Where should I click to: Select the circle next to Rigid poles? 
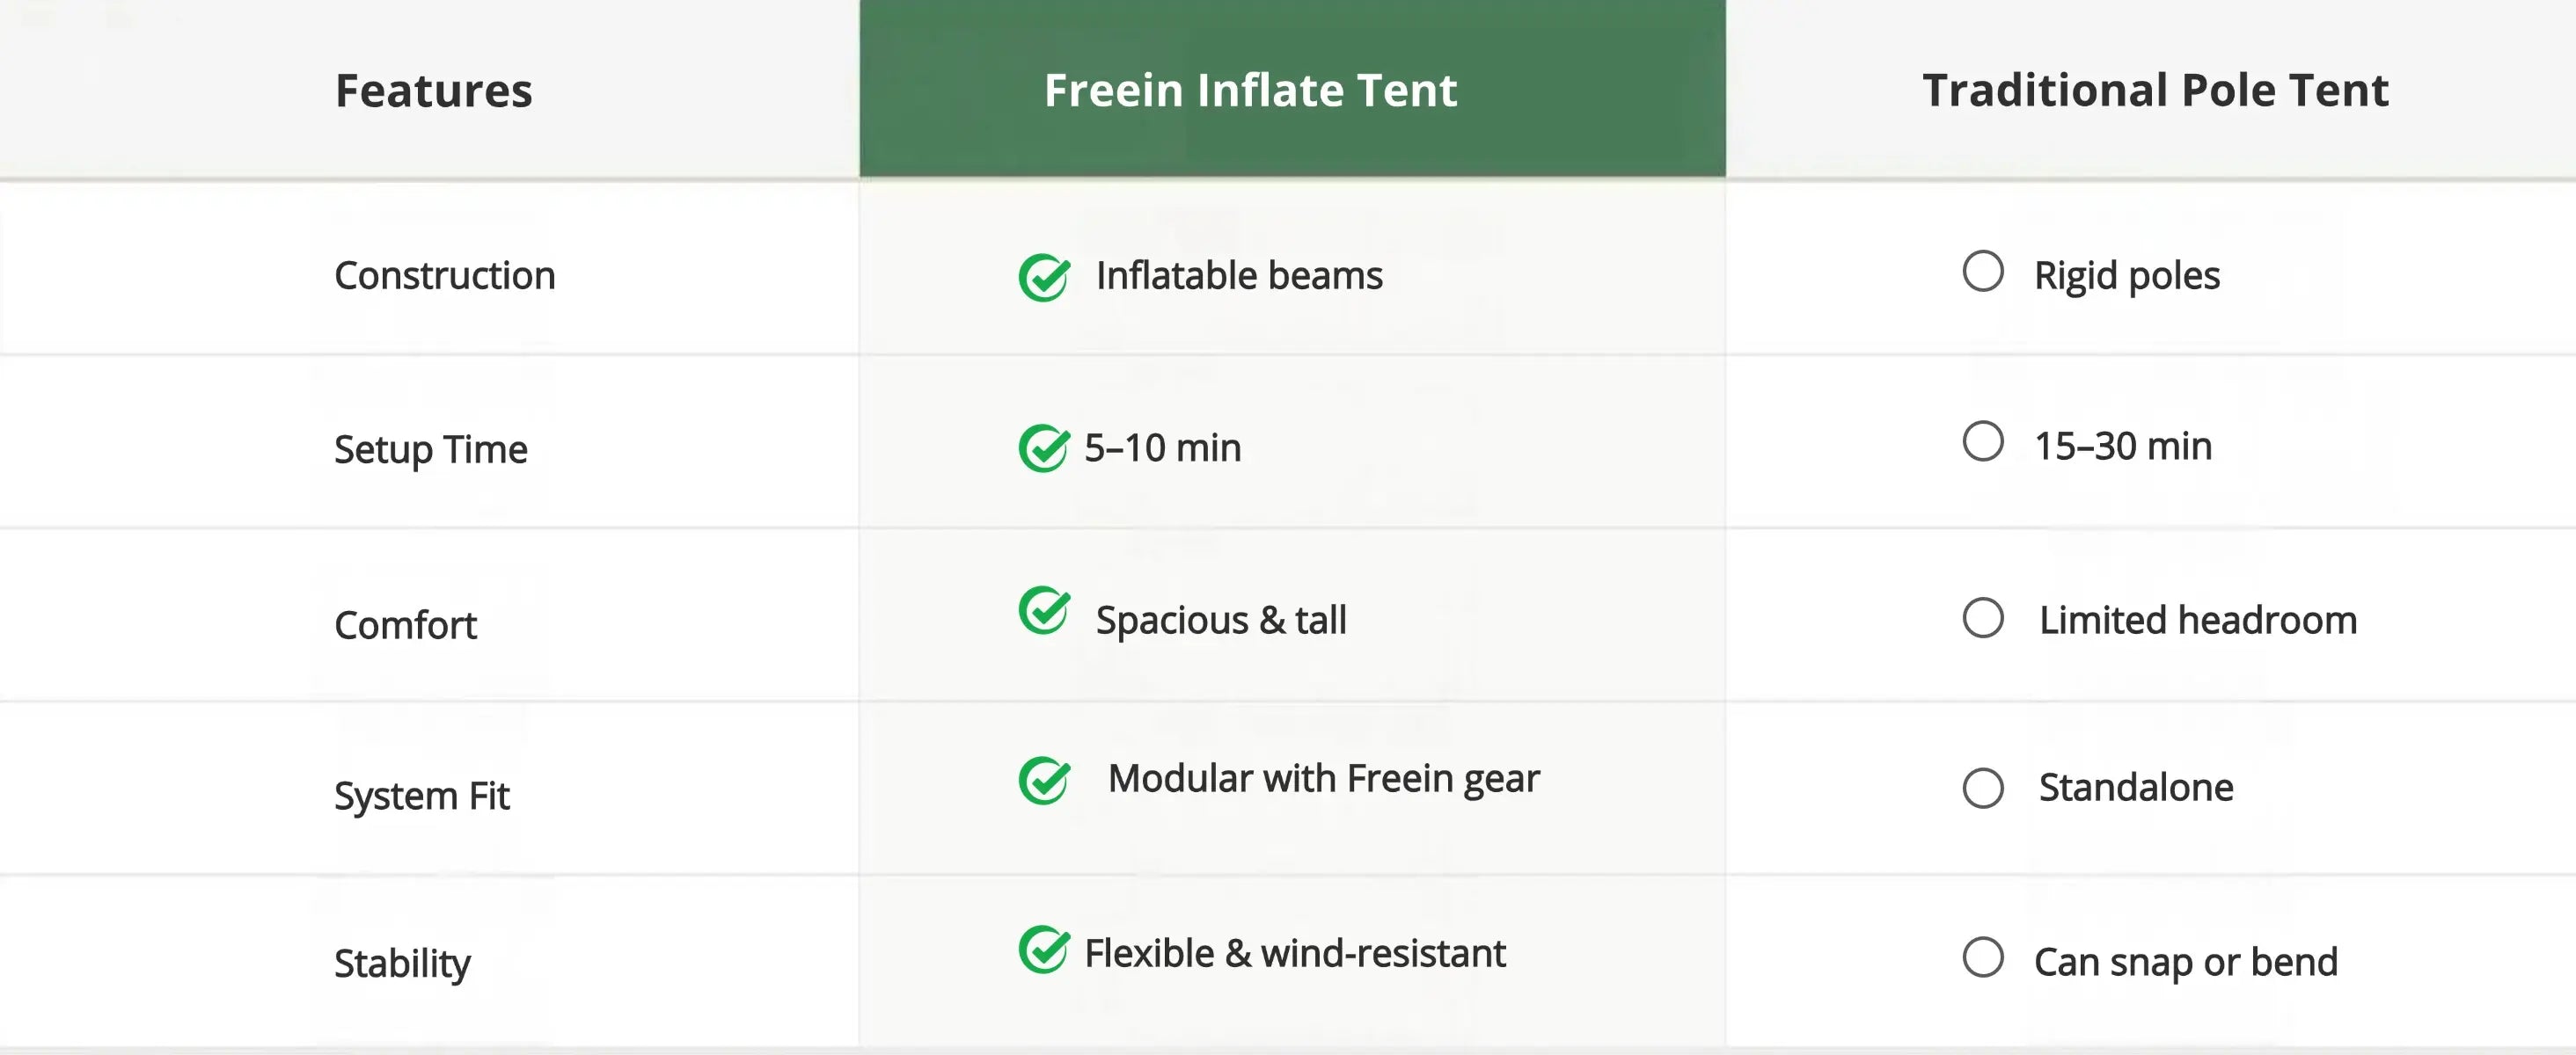click(1982, 272)
